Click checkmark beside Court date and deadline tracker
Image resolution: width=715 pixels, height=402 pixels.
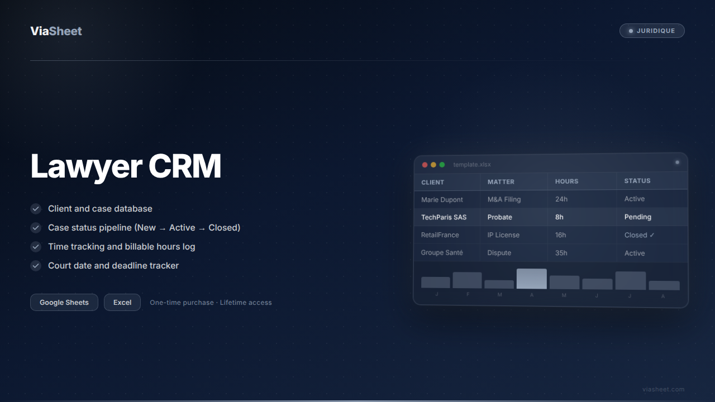tap(36, 266)
